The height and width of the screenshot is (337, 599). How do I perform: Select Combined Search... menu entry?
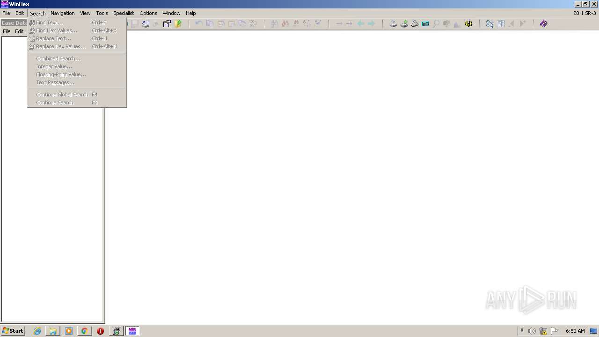(x=77, y=59)
